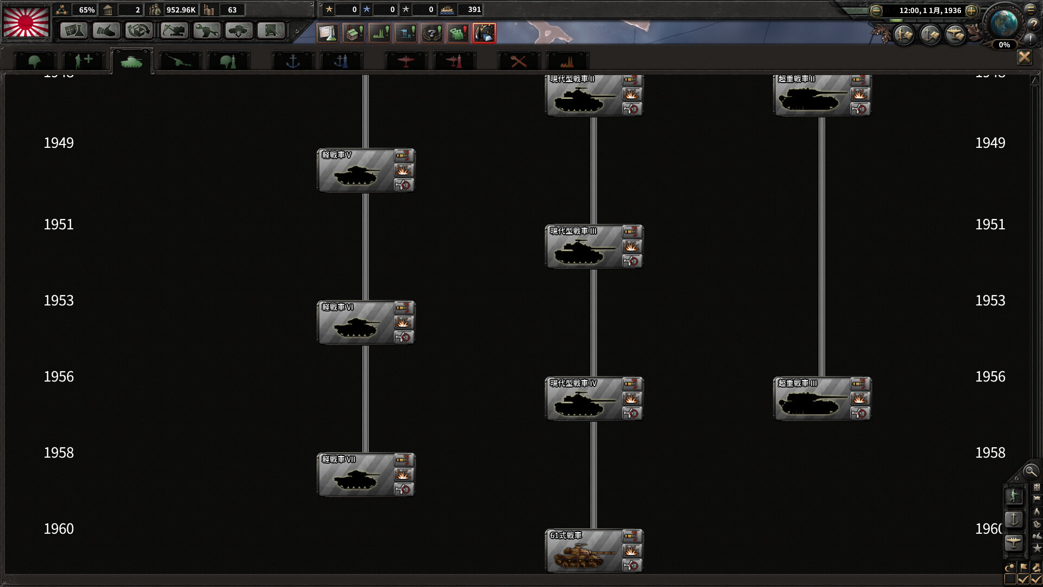Image resolution: width=1043 pixels, height=587 pixels.
Task: Switch to the Naval anchor research tab
Action: [293, 61]
